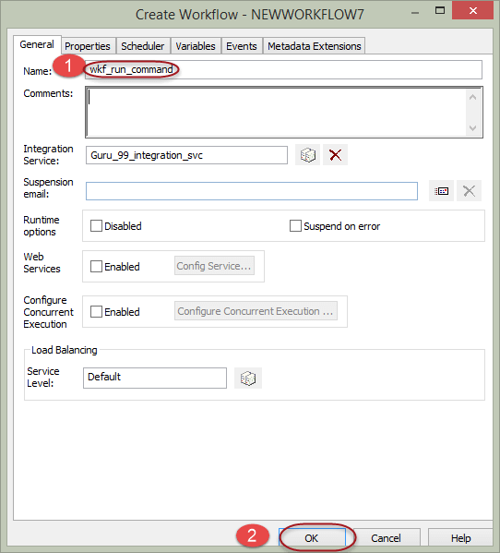Minimize the Create Workflow dialog
The image size is (500, 553).
point(415,13)
